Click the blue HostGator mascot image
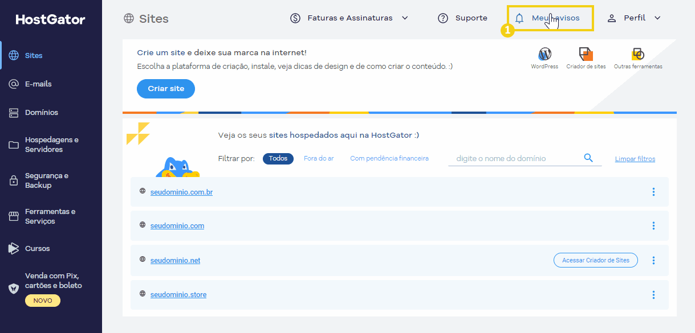Screen dimensions: 695x333 [177, 167]
